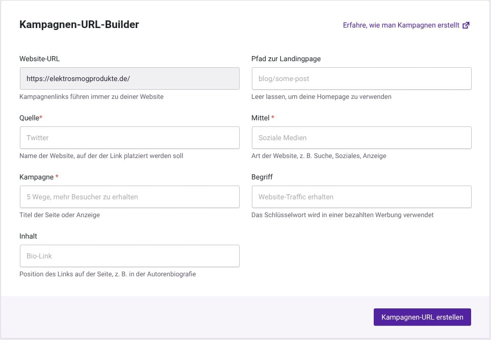Image resolution: width=491 pixels, height=340 pixels.
Task: Click the 'Kampagnenlinks führen immer' hint text
Action: pyautogui.click(x=91, y=97)
